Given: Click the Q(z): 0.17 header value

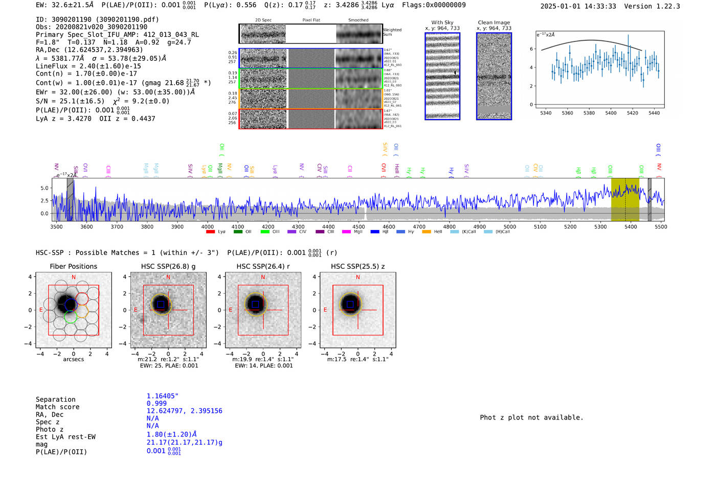Looking at the screenshot, I should (x=289, y=5).
